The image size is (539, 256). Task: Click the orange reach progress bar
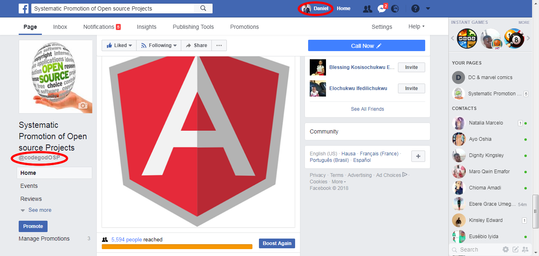[x=177, y=247]
